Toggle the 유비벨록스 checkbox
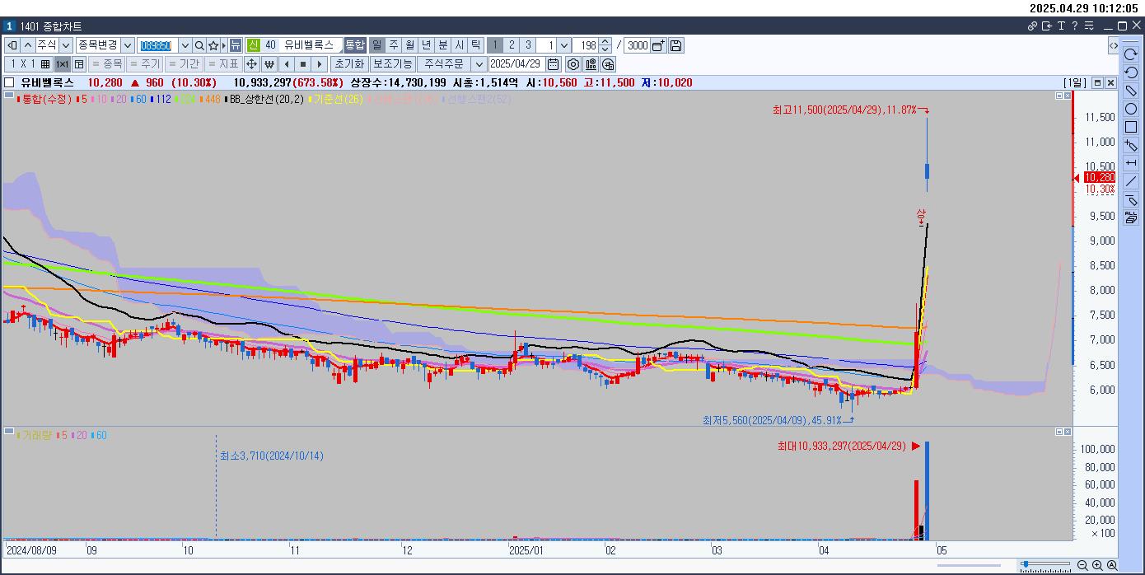 click(9, 82)
